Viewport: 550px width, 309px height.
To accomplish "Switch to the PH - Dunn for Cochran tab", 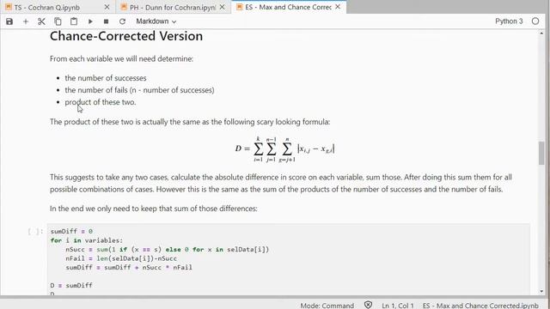I will (x=173, y=7).
